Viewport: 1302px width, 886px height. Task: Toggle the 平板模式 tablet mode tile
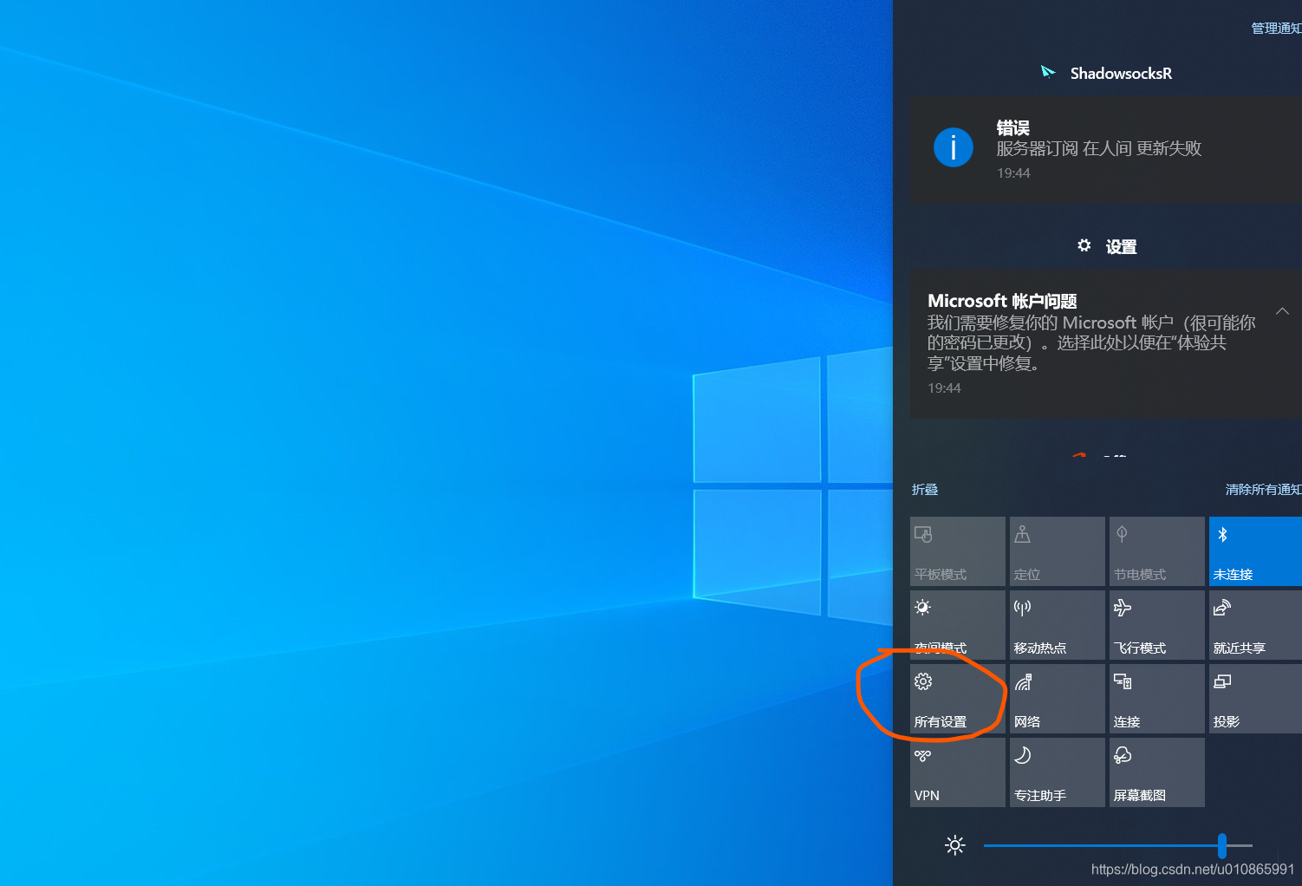pos(958,551)
